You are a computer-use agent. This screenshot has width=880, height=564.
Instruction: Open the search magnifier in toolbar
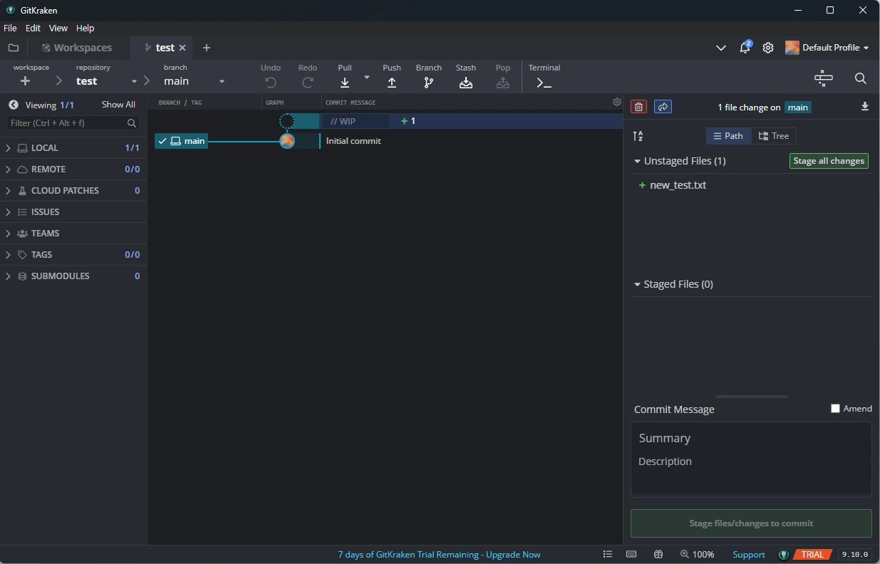(860, 78)
